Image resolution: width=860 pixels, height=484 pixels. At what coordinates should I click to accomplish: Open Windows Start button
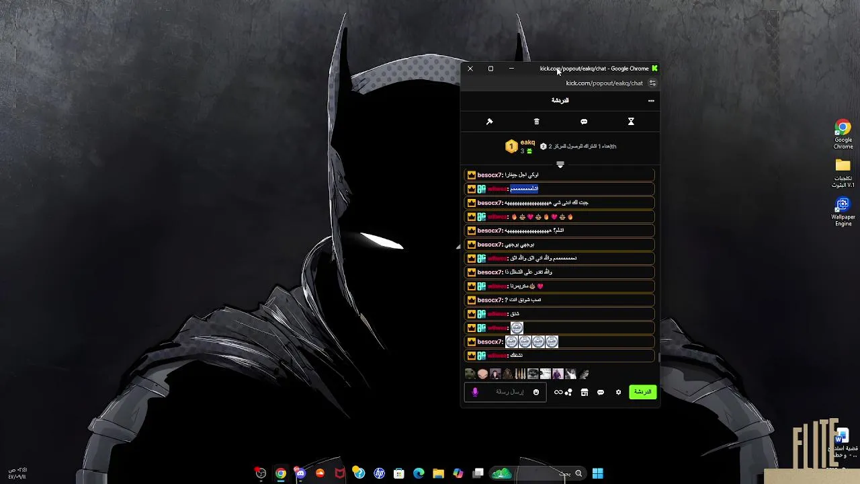click(x=597, y=473)
